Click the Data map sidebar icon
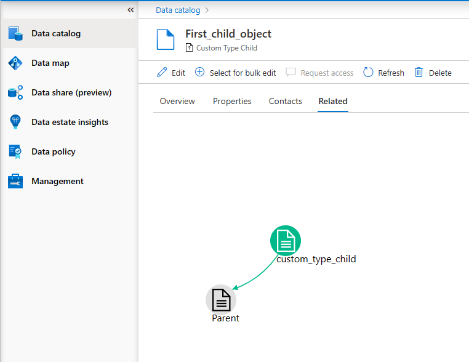Image resolution: width=469 pixels, height=362 pixels. pos(15,63)
